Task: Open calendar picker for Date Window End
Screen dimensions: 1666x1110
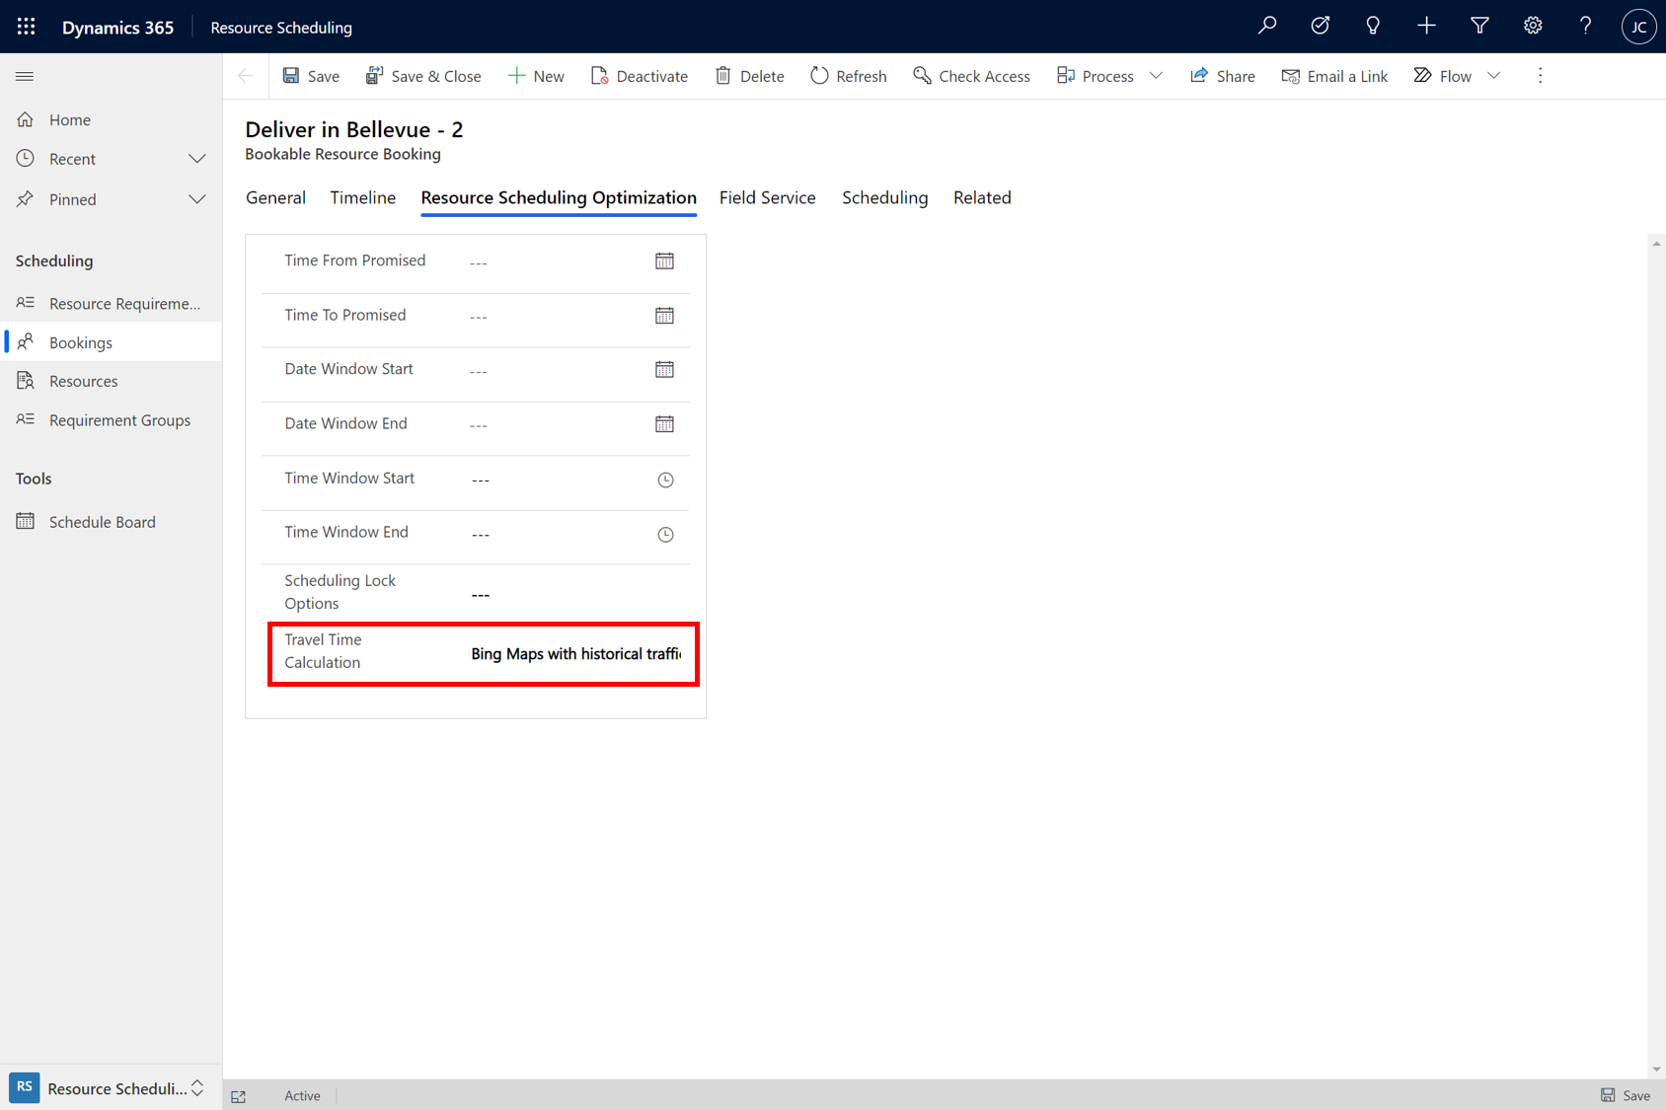Action: (664, 424)
